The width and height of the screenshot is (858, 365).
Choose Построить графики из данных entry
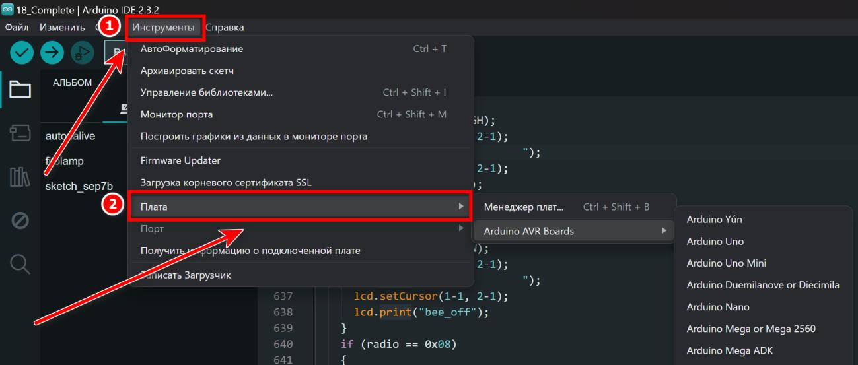tap(301, 136)
